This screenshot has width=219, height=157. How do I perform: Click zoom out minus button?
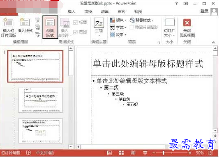[x=154, y=153]
